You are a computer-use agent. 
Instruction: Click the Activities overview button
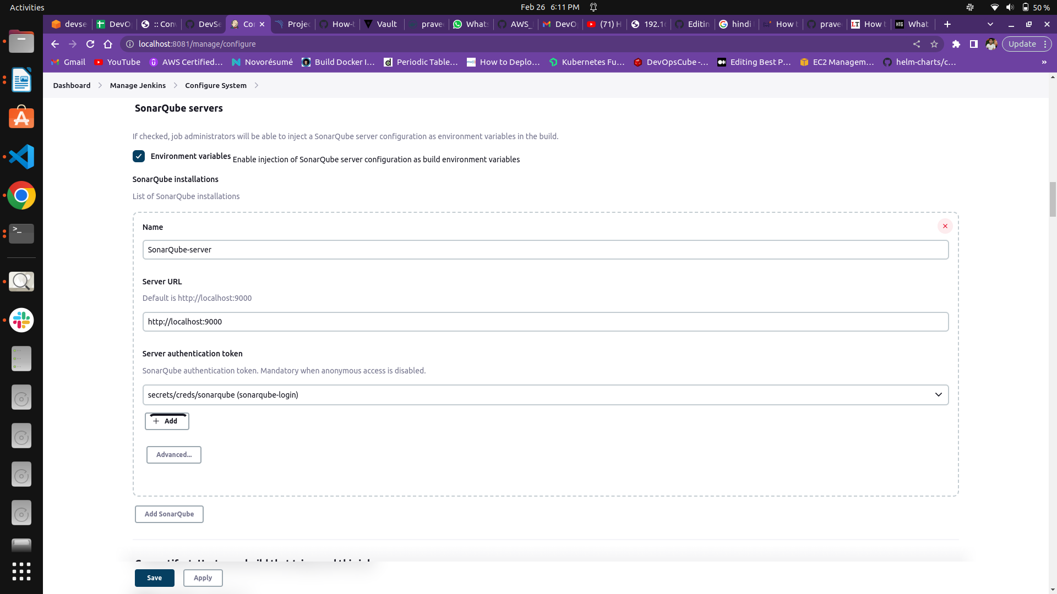tap(27, 7)
